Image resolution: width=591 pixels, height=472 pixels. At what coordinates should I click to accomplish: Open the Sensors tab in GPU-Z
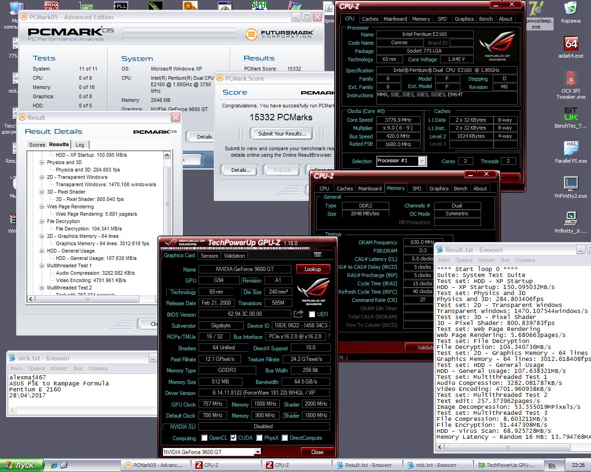(209, 256)
